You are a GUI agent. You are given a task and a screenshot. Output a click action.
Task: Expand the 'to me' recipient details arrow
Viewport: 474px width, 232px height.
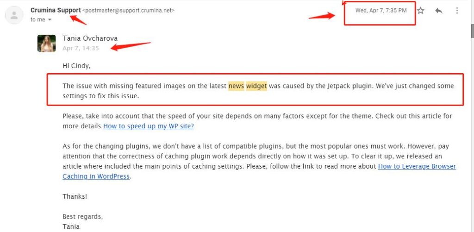click(x=50, y=19)
